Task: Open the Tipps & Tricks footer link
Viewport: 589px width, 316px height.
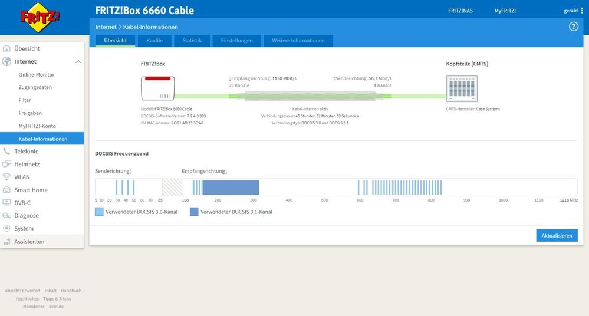Action: pos(57,299)
